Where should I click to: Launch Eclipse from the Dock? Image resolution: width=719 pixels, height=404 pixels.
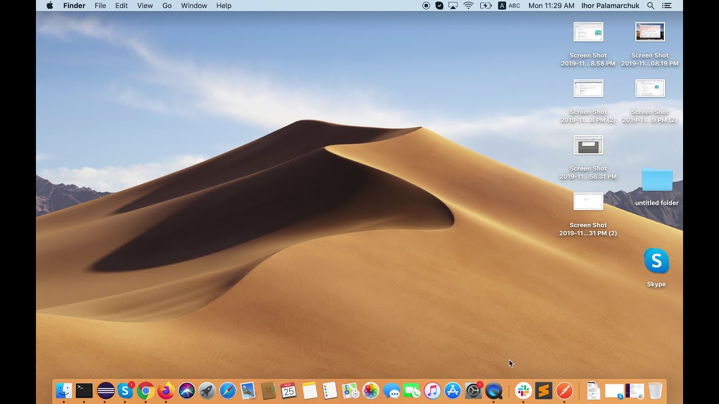[105, 391]
